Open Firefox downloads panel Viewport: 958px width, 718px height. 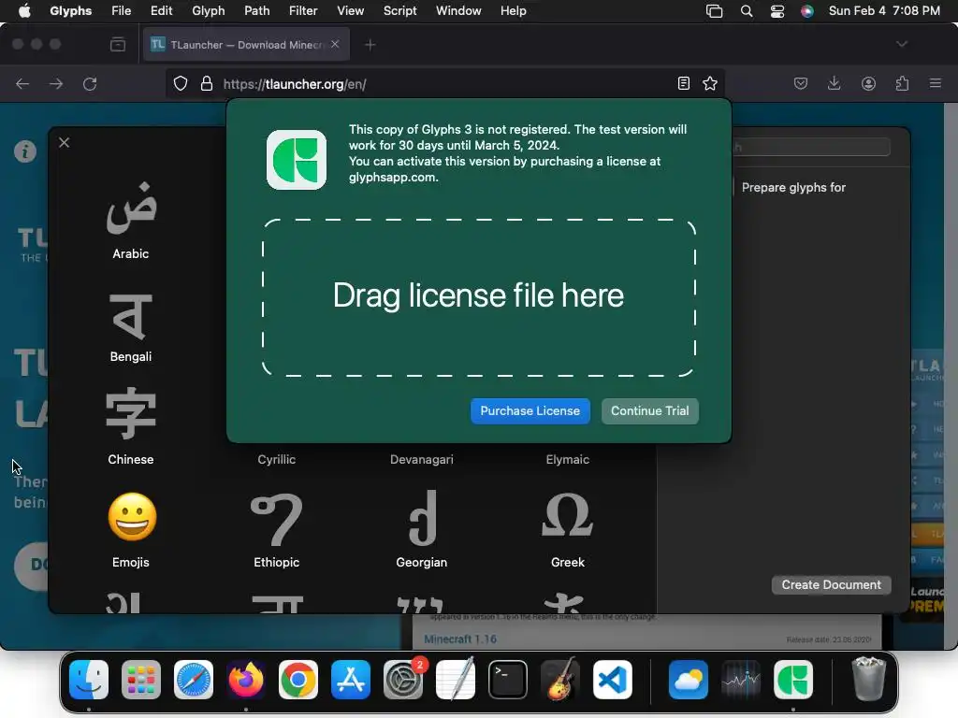834,83
